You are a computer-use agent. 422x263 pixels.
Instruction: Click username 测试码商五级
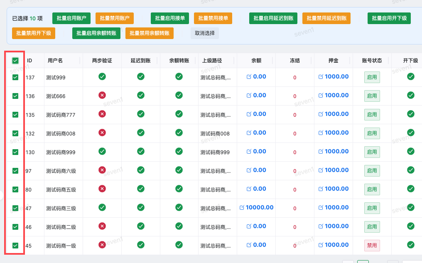point(61,189)
